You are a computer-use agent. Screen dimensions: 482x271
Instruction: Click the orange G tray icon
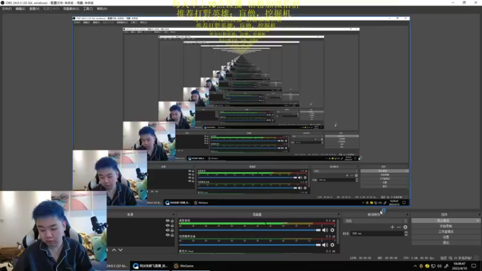(421, 266)
